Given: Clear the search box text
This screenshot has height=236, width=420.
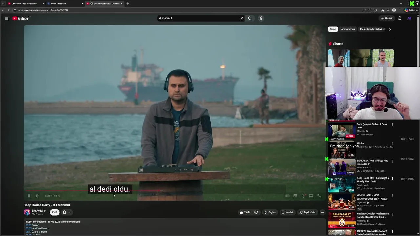Looking at the screenshot, I should (242, 18).
